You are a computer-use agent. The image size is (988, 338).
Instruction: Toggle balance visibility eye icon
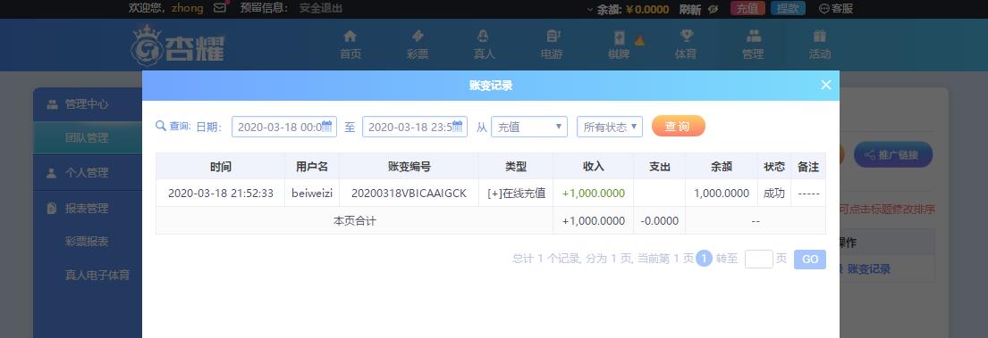pos(713,9)
